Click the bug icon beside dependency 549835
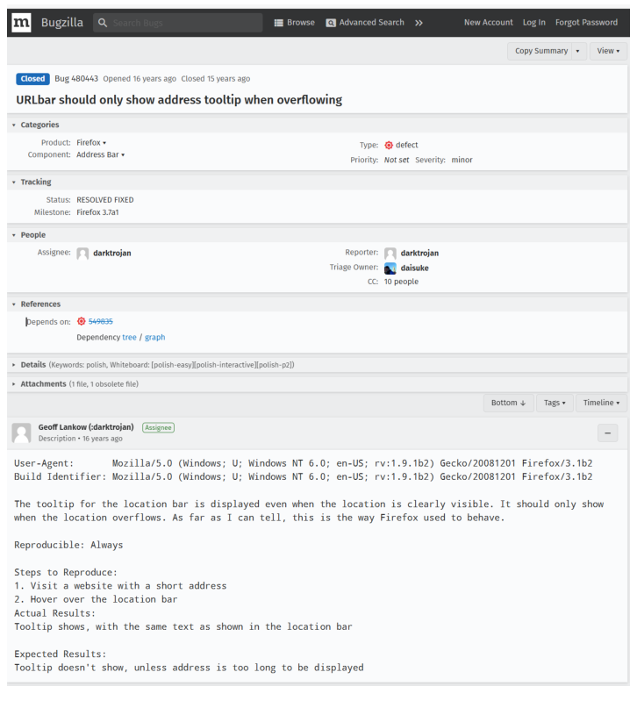 click(x=81, y=320)
